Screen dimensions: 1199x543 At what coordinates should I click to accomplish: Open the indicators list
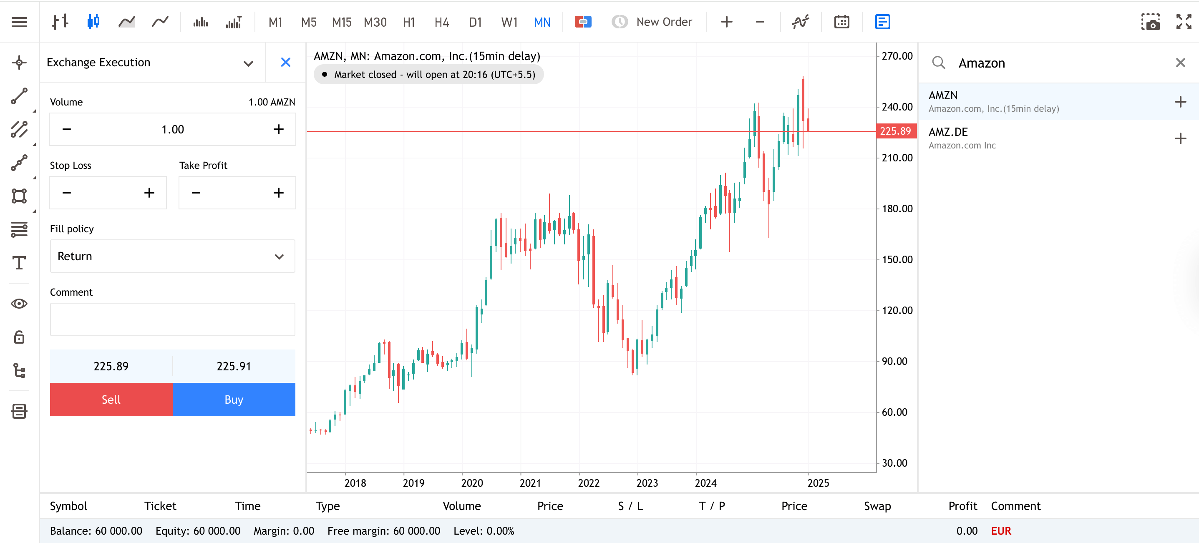pos(801,22)
